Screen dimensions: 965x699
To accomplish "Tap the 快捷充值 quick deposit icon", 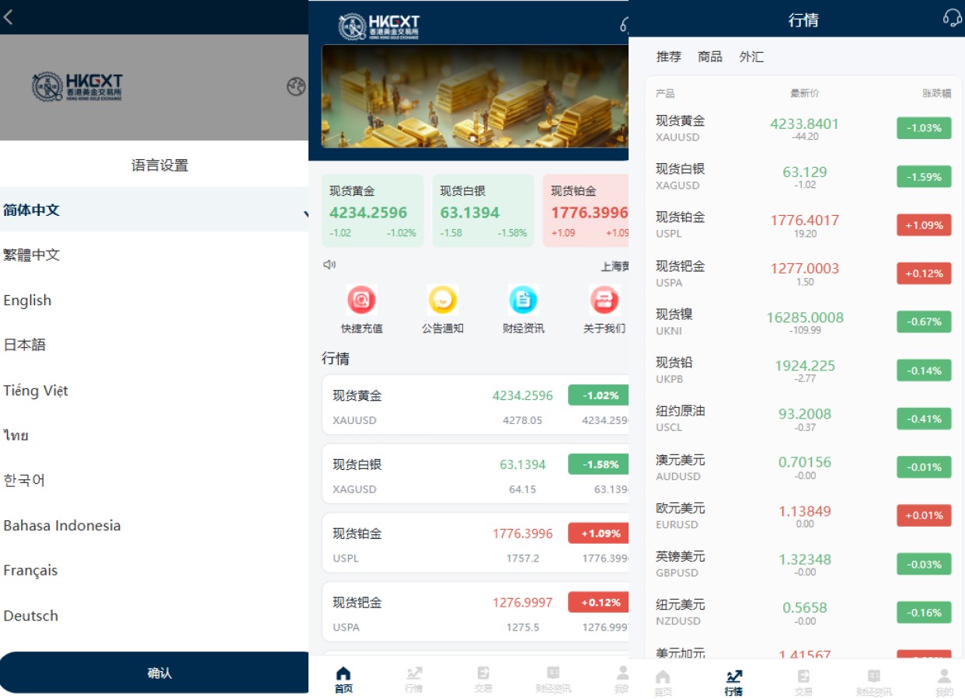I will tap(362, 300).
